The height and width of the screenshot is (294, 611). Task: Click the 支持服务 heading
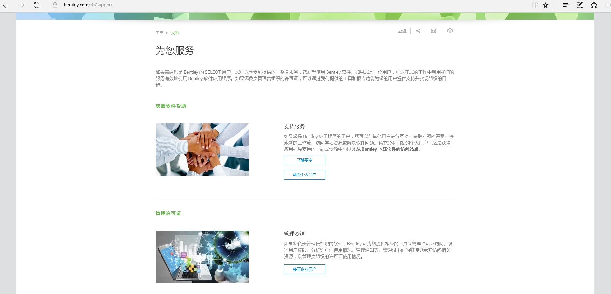coord(294,127)
